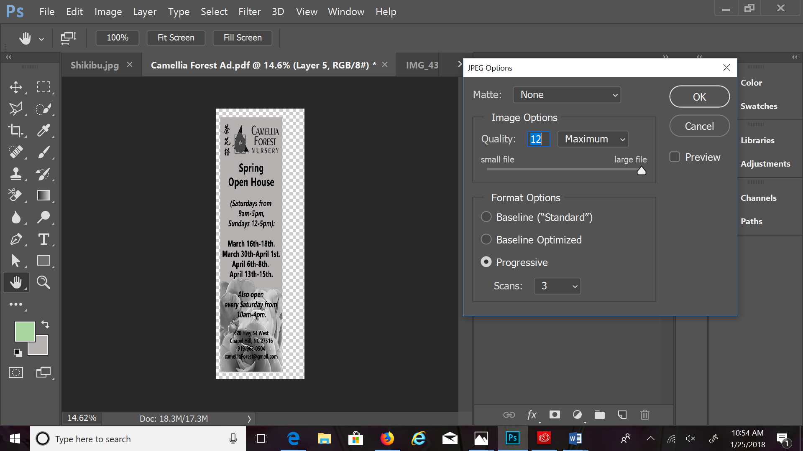Open the Image menu
803x451 pixels.
pyautogui.click(x=108, y=12)
